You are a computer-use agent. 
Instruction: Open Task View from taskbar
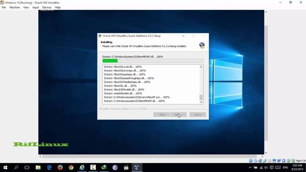click(x=27, y=168)
